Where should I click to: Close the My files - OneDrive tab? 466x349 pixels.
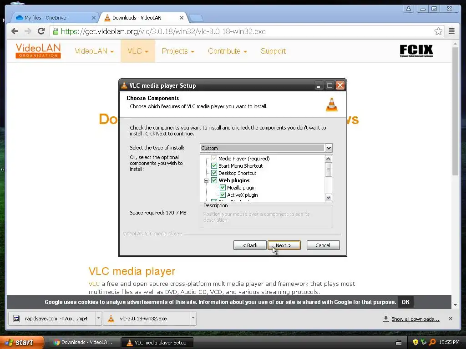[x=94, y=18]
